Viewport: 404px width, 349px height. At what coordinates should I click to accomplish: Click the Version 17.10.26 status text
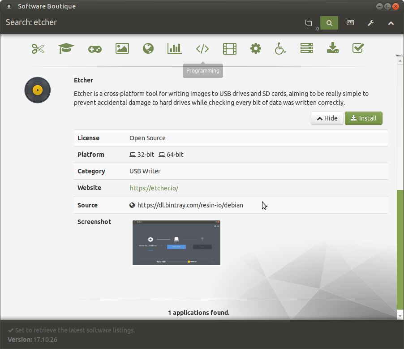coord(32,340)
